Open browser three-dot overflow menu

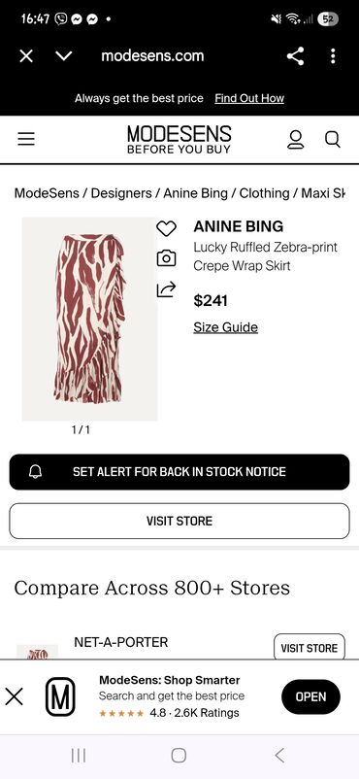pos(333,56)
